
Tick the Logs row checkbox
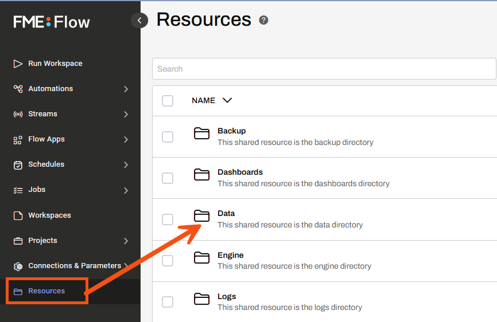pyautogui.click(x=168, y=302)
